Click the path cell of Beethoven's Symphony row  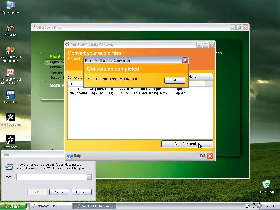pos(144,89)
